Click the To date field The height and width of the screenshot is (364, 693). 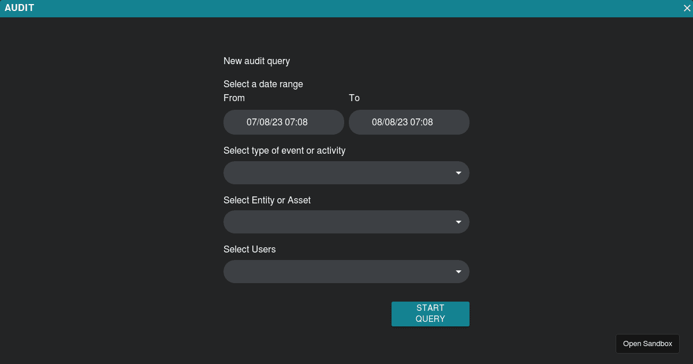(x=409, y=122)
